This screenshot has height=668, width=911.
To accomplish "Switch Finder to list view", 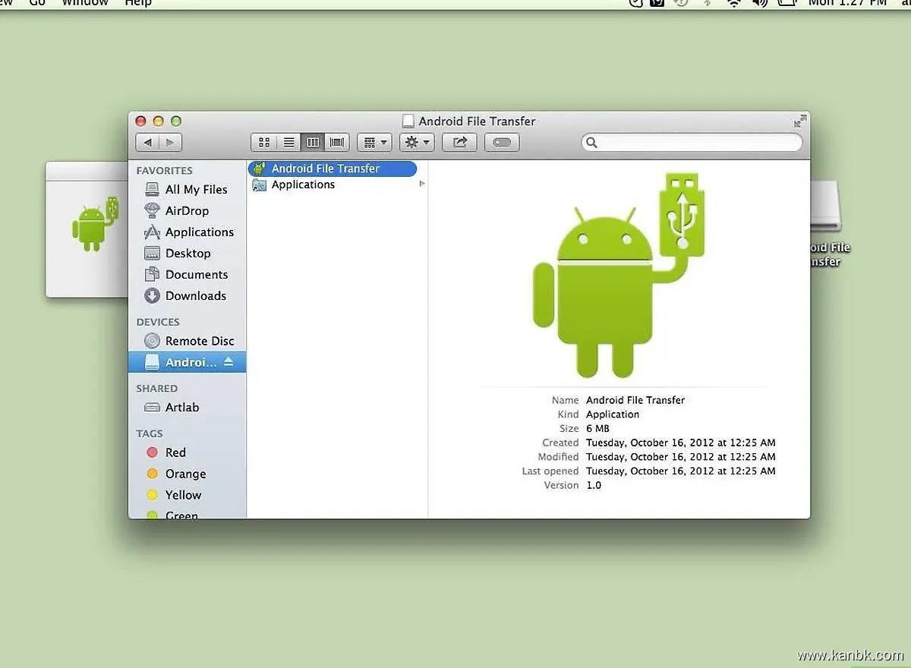I will pos(288,142).
